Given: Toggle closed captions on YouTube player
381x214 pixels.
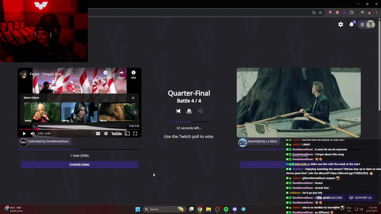Looking at the screenshot, I should pos(98,134).
